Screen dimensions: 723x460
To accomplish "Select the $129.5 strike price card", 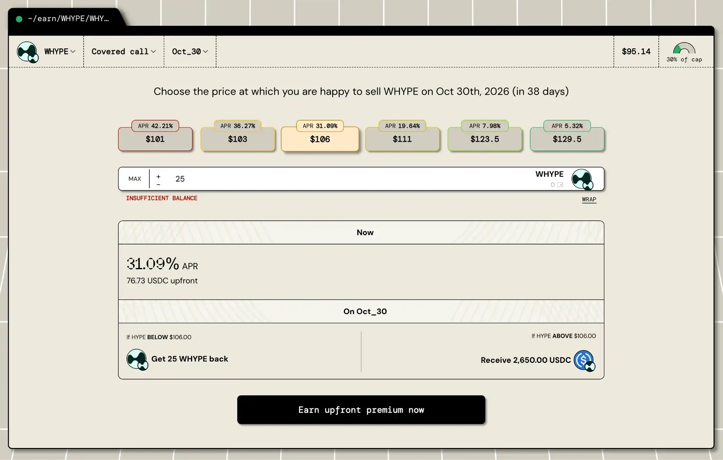I will [567, 139].
